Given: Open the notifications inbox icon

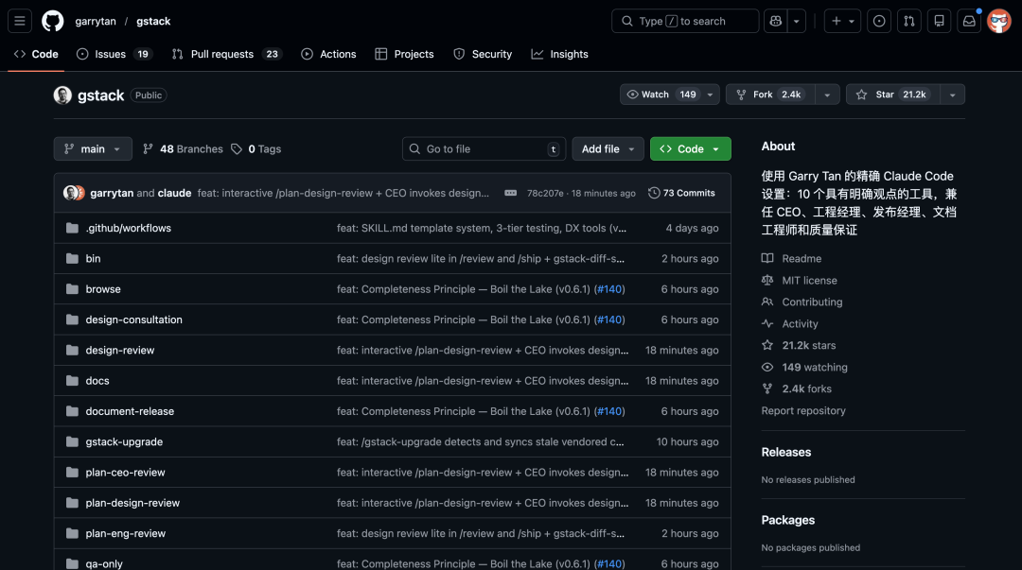Looking at the screenshot, I should click(969, 20).
